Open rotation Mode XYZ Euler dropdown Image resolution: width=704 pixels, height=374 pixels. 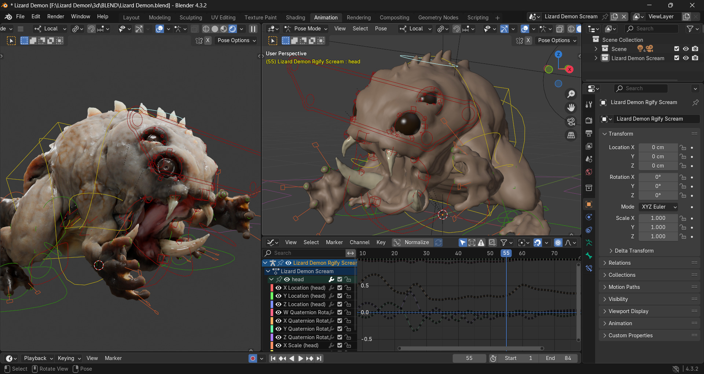[658, 207]
